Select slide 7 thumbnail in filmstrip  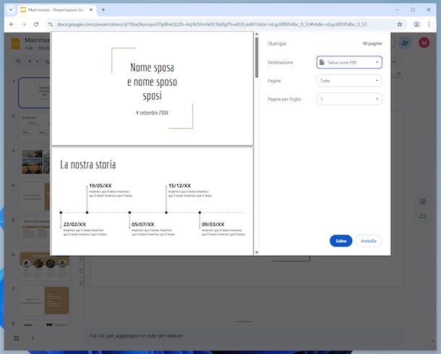44,301
